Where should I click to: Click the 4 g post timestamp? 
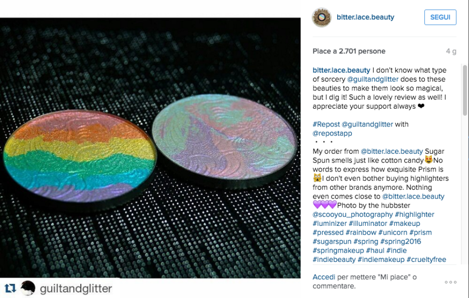pos(451,52)
